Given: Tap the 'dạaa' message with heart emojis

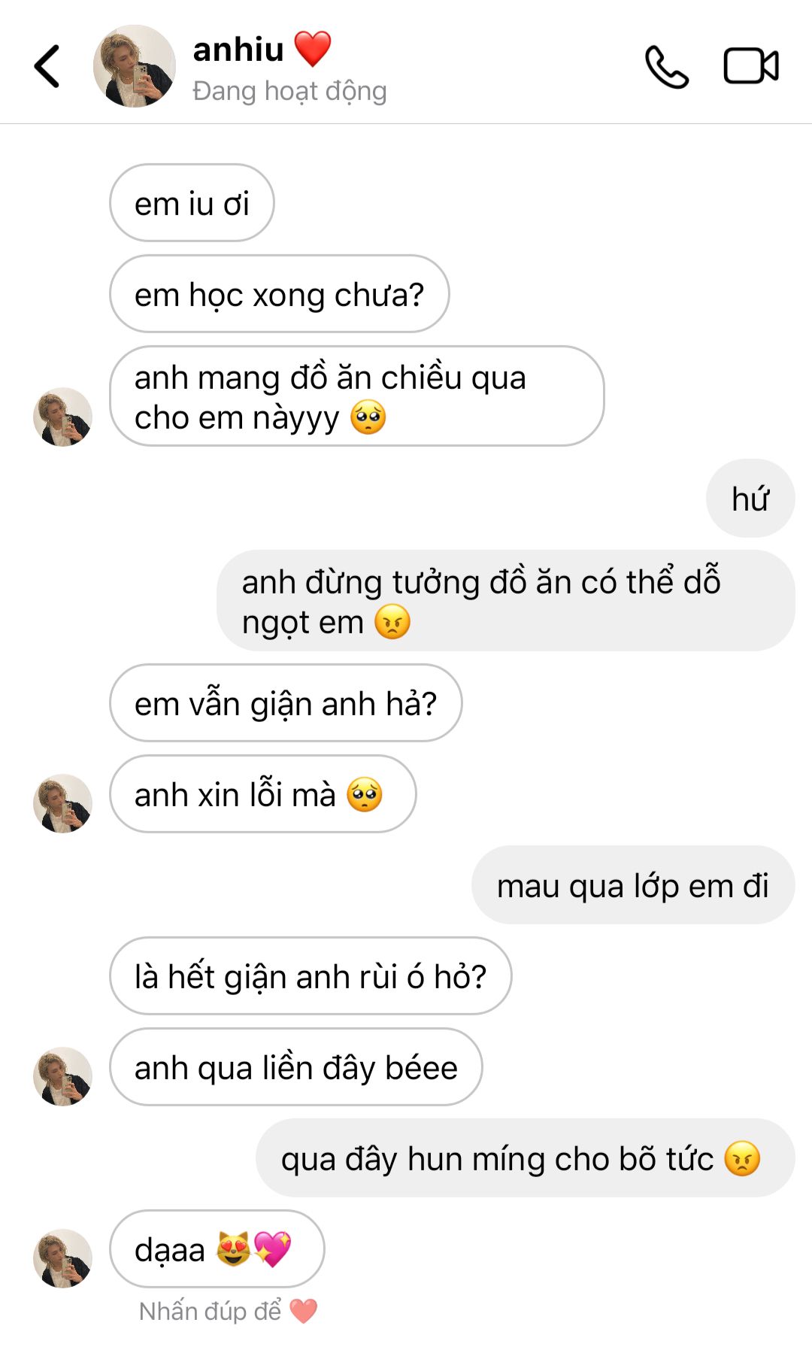Looking at the screenshot, I should 217,1249.
